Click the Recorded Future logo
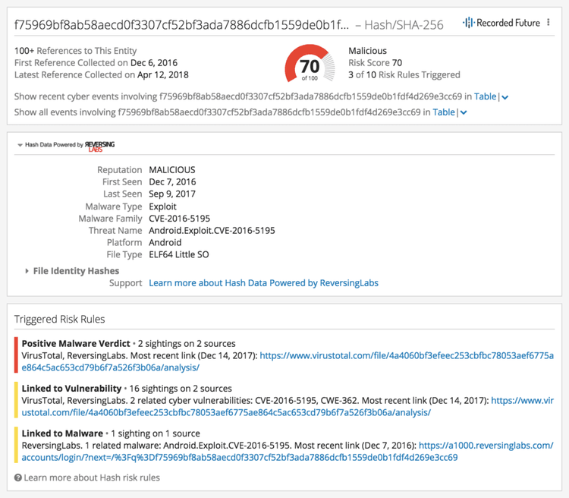This screenshot has height=498, width=569. (x=501, y=23)
